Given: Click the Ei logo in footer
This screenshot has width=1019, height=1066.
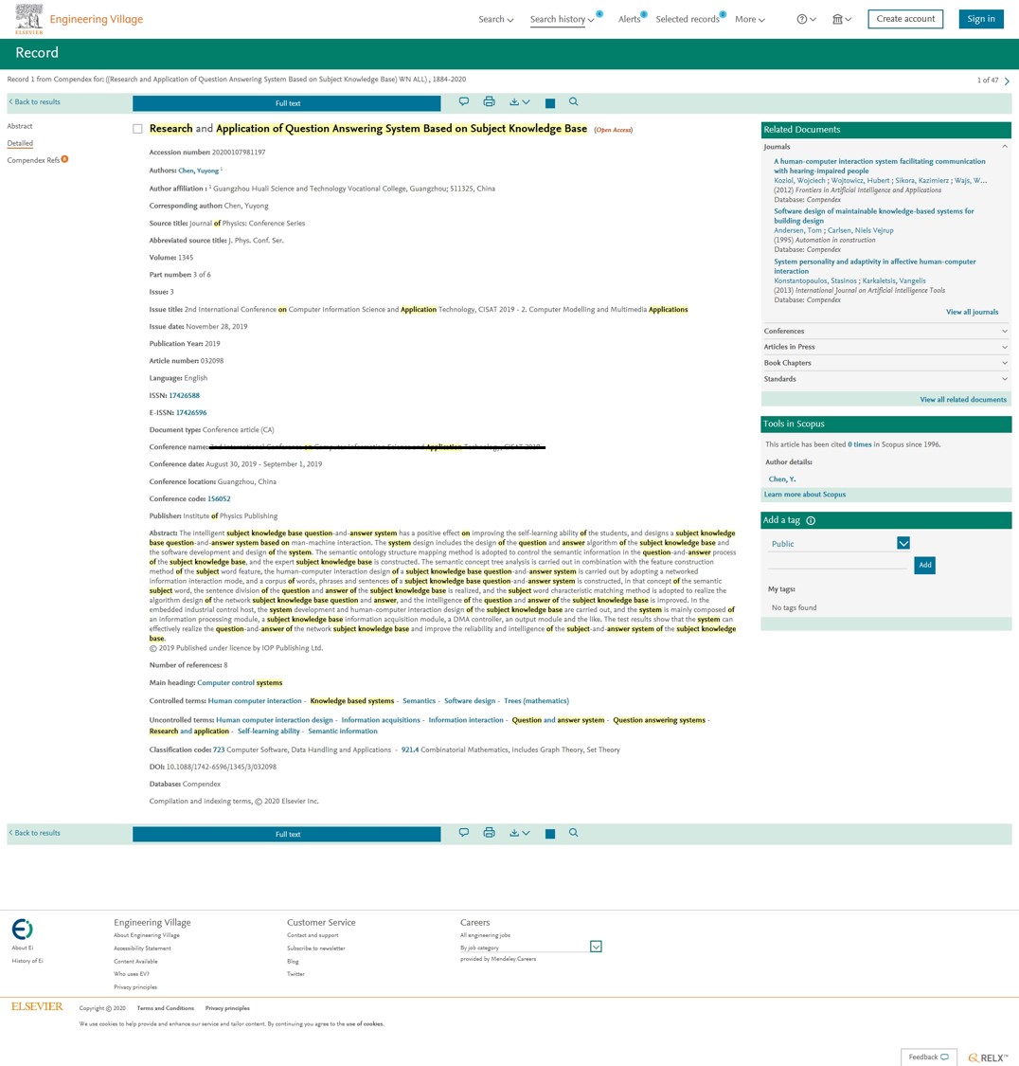Looking at the screenshot, I should (23, 929).
